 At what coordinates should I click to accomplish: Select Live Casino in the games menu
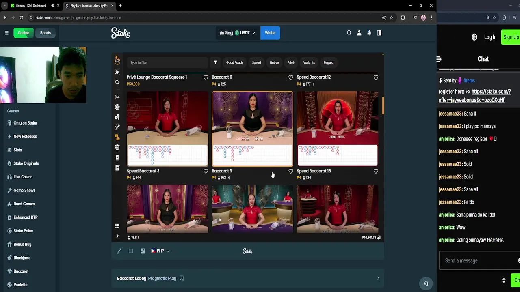[23, 177]
